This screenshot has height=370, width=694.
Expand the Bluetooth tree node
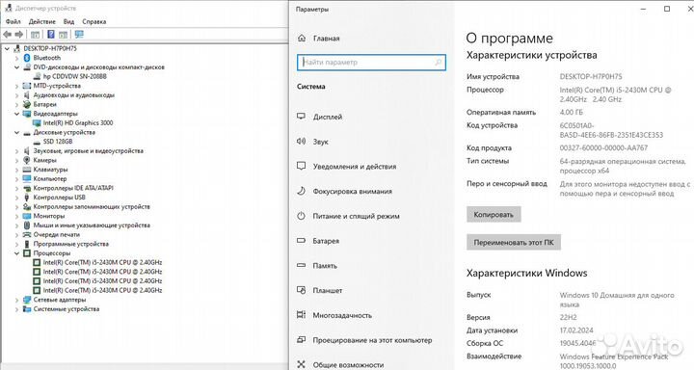click(16, 58)
